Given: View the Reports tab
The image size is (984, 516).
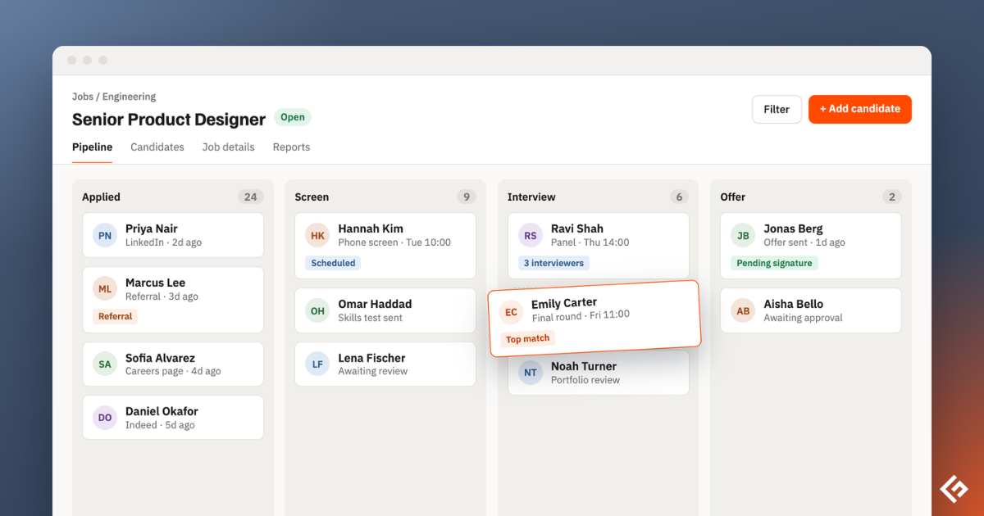Looking at the screenshot, I should (x=291, y=147).
